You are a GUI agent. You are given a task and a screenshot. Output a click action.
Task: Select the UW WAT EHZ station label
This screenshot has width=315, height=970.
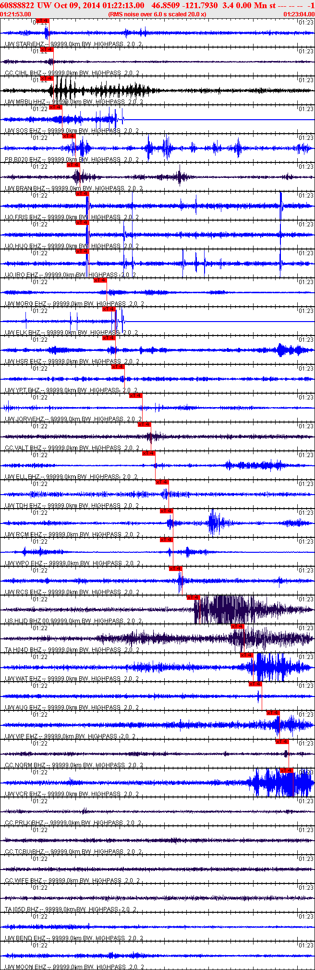tap(23, 679)
